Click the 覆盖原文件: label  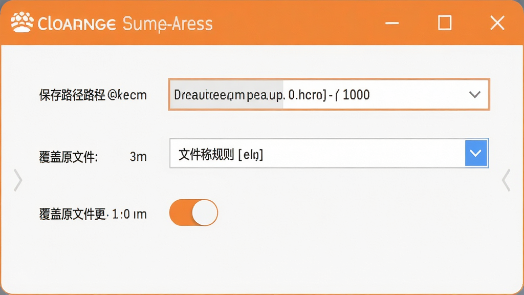[x=69, y=157]
